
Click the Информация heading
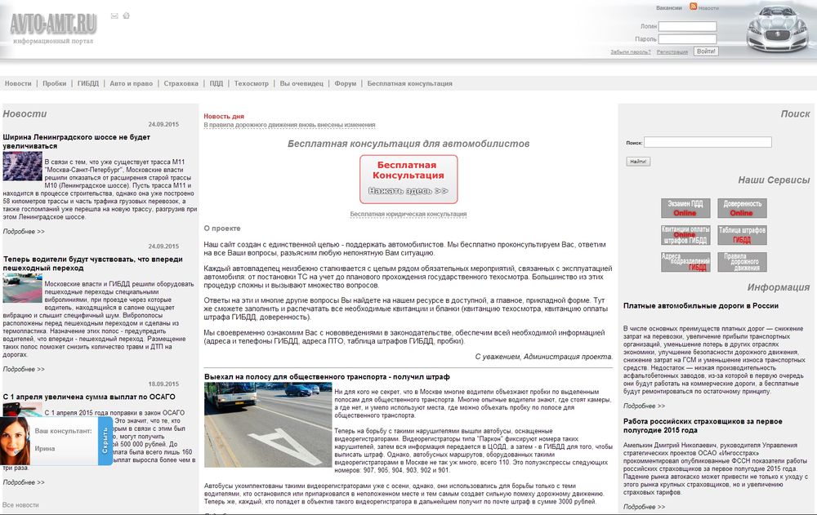779,287
